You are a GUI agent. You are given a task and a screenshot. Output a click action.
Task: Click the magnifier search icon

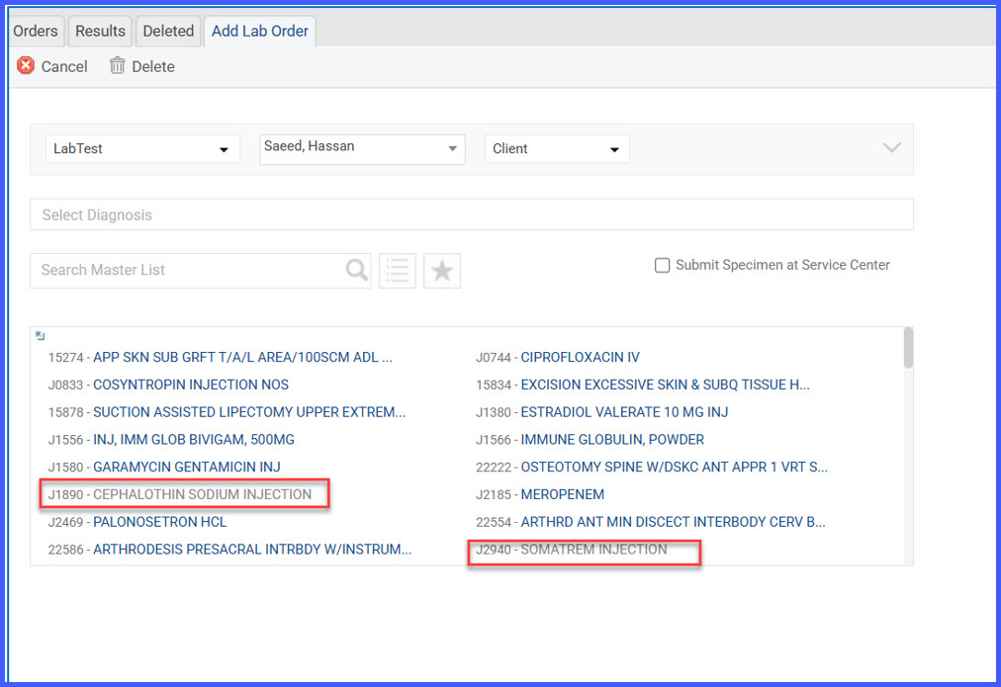coord(357,270)
